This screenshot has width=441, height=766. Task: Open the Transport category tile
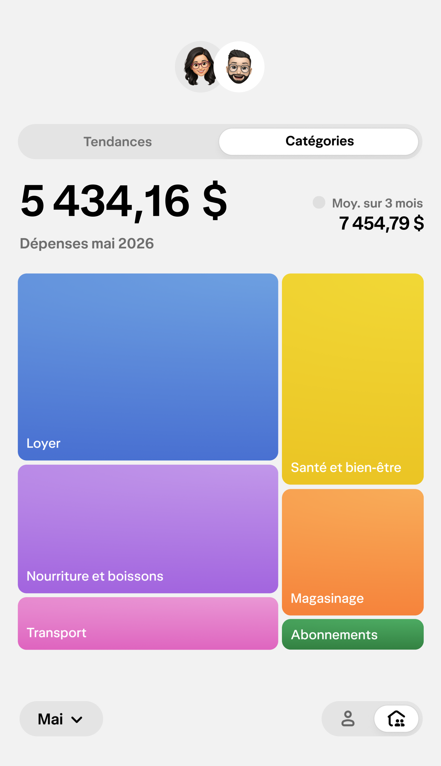[x=148, y=623]
